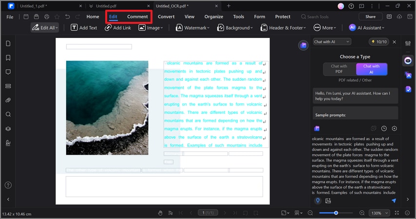Open the Chat with AI mode dropdown

[332, 42]
